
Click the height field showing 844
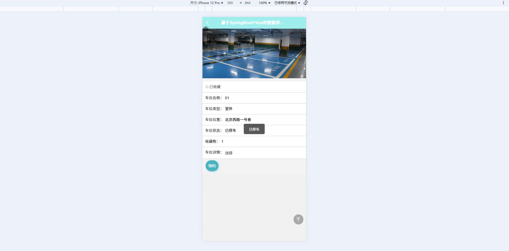tap(248, 3)
